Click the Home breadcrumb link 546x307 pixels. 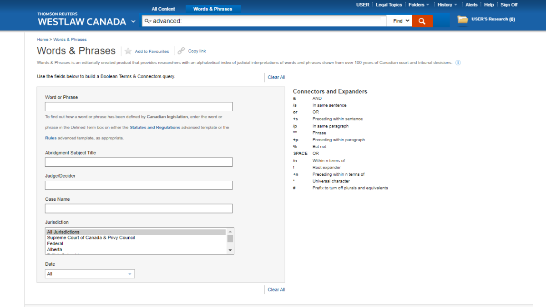[42, 40]
